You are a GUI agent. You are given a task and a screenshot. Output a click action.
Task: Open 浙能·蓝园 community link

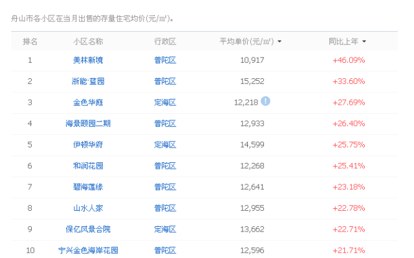tap(88, 81)
